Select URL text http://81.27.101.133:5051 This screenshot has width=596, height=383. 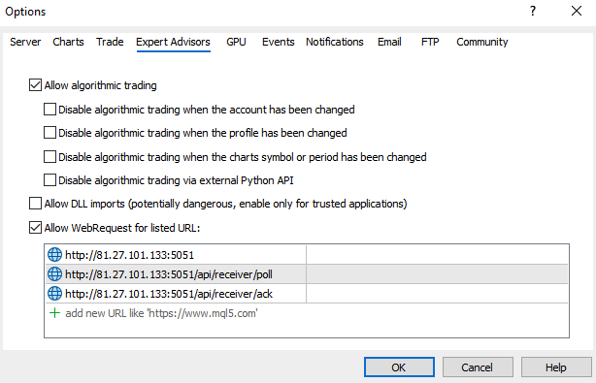[130, 255]
